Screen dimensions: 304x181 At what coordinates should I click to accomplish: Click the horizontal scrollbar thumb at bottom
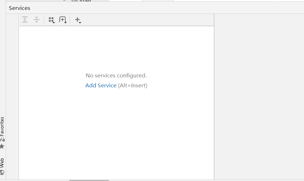click(89, 180)
